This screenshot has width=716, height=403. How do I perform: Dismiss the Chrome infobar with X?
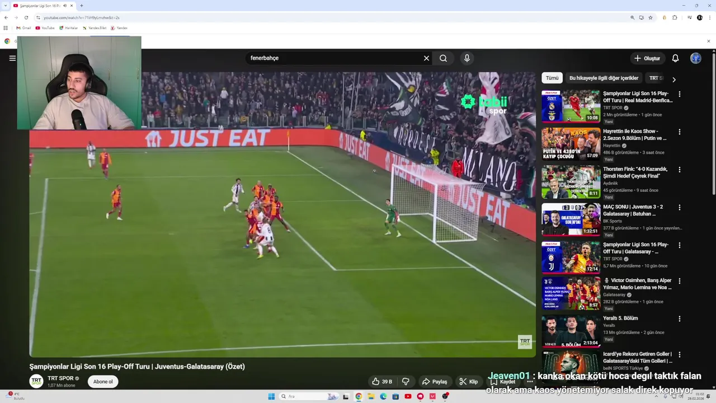709,41
